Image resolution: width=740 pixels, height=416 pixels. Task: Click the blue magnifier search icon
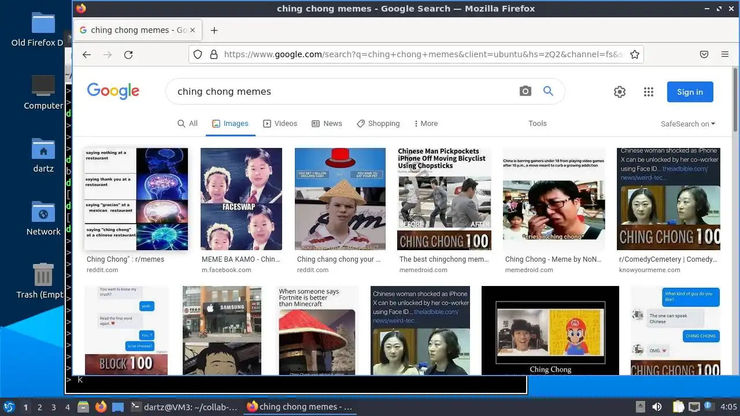548,91
